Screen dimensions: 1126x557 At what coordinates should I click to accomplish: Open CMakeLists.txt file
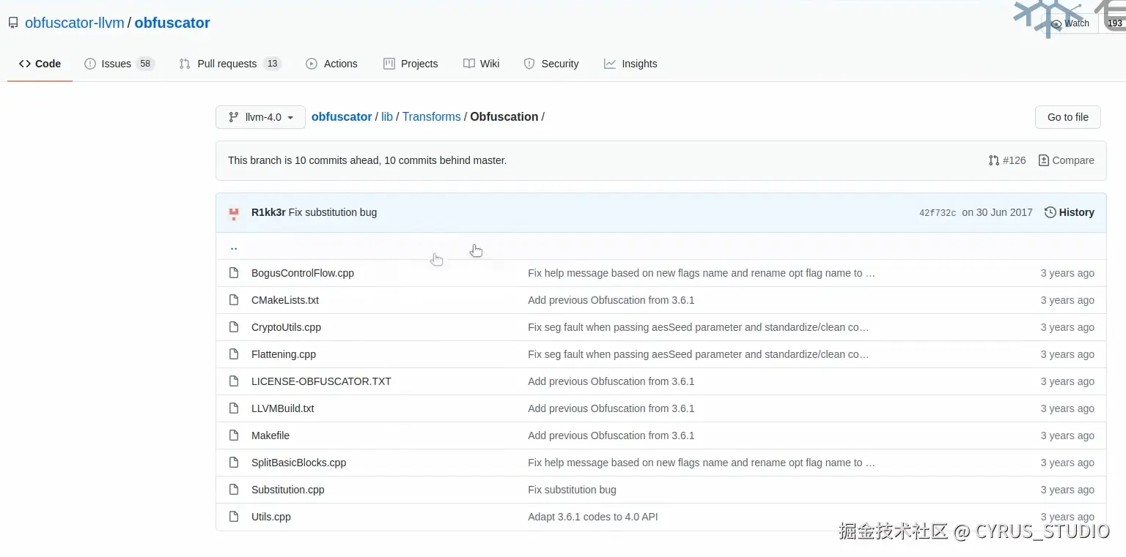[285, 300]
